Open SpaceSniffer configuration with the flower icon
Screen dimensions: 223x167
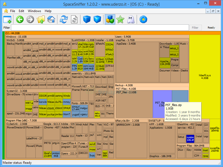[143, 19]
